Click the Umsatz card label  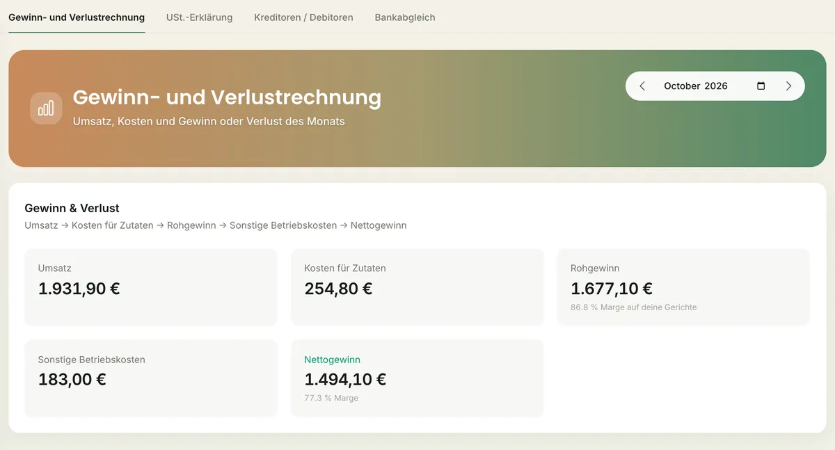(x=54, y=268)
